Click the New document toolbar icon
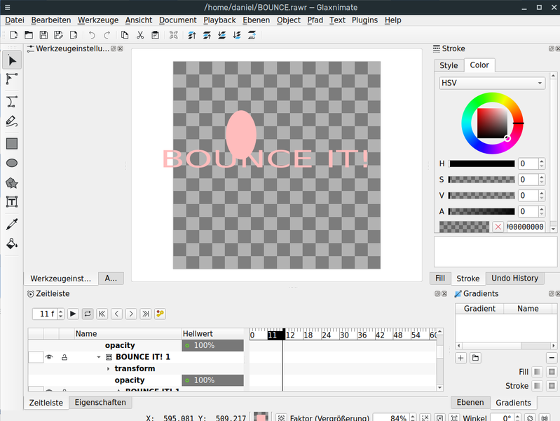The width and height of the screenshot is (560, 421). point(14,35)
